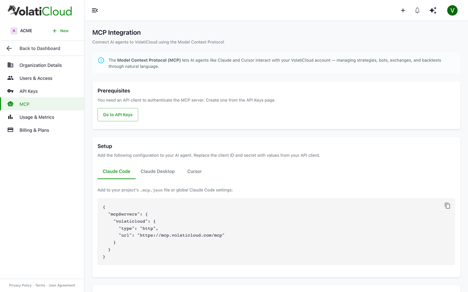Switch to the Cursor tab
The image size is (468, 292).
(194, 171)
